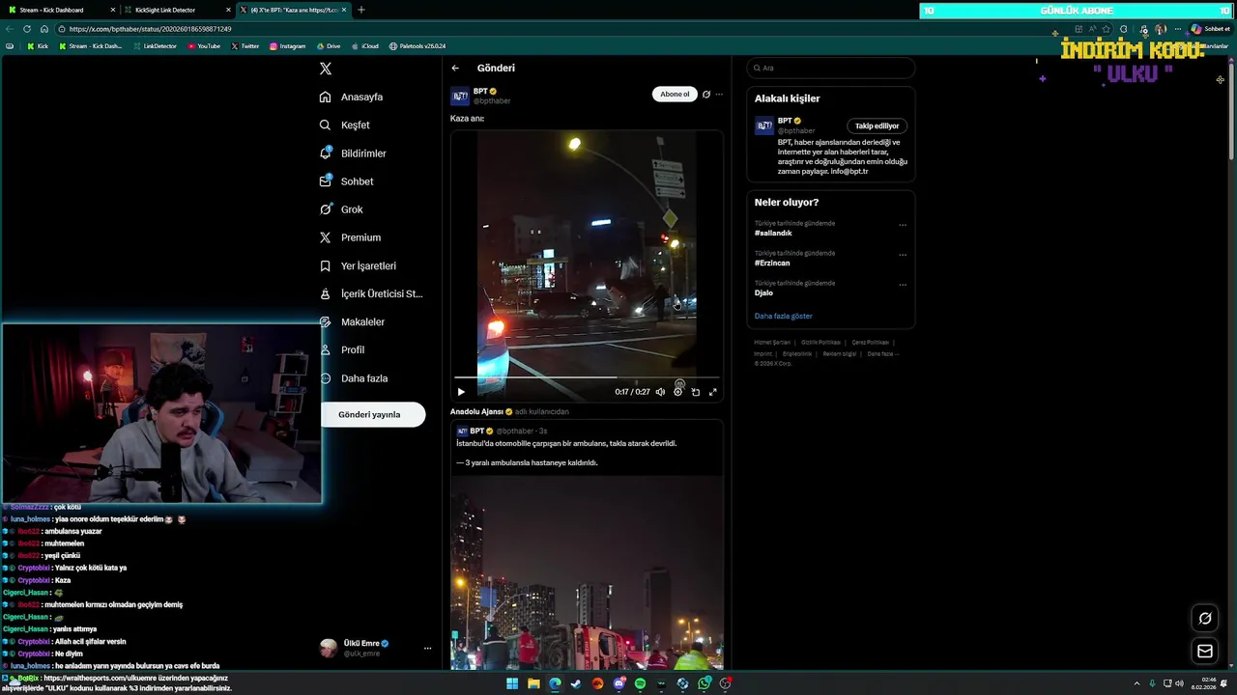
Task: Open Discord from taskbar
Action: tap(618, 683)
